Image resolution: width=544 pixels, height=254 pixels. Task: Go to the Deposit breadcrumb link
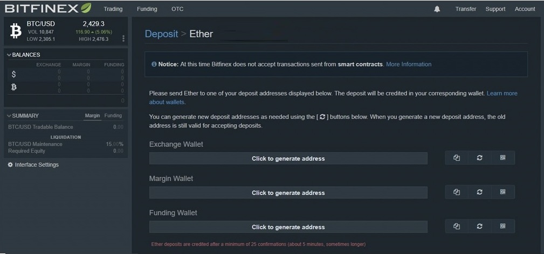pos(161,34)
